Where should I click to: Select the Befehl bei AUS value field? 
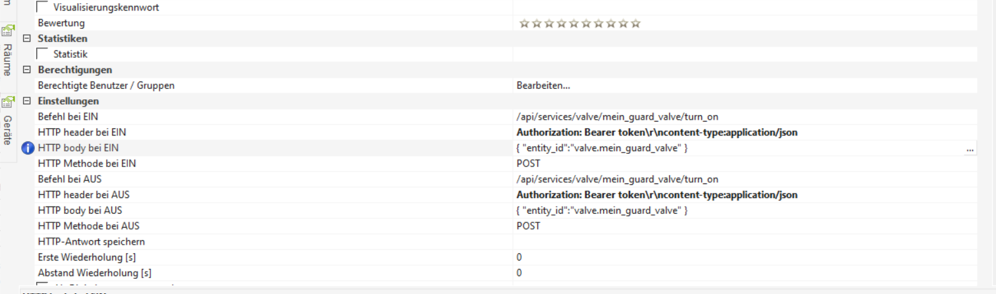click(x=617, y=180)
